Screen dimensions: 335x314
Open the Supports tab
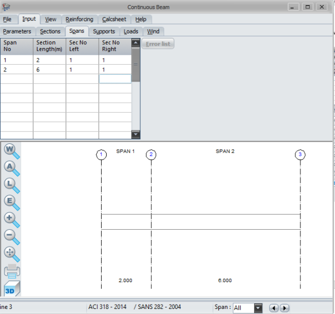pos(104,31)
